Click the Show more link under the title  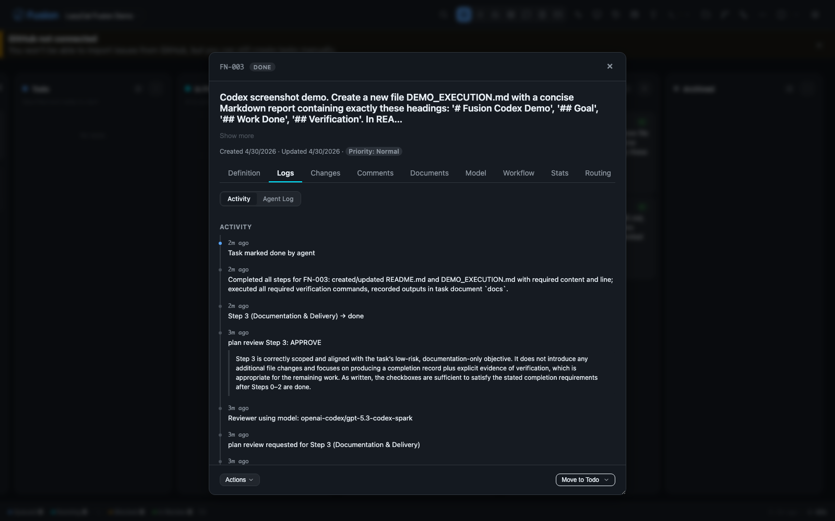coord(236,135)
